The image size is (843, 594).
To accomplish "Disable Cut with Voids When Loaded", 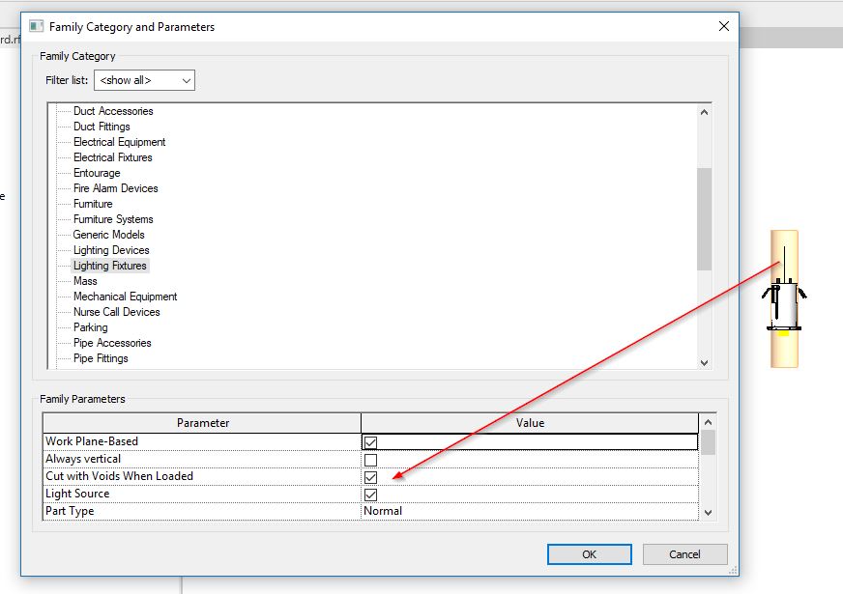I will coord(369,476).
